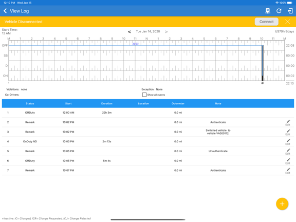Edit the OnDuty ND event

(288, 142)
